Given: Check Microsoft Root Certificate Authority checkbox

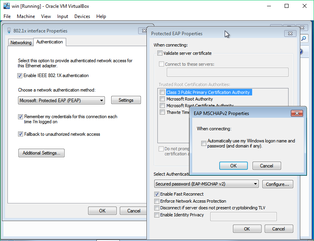Looking at the screenshot, I should [x=162, y=106].
